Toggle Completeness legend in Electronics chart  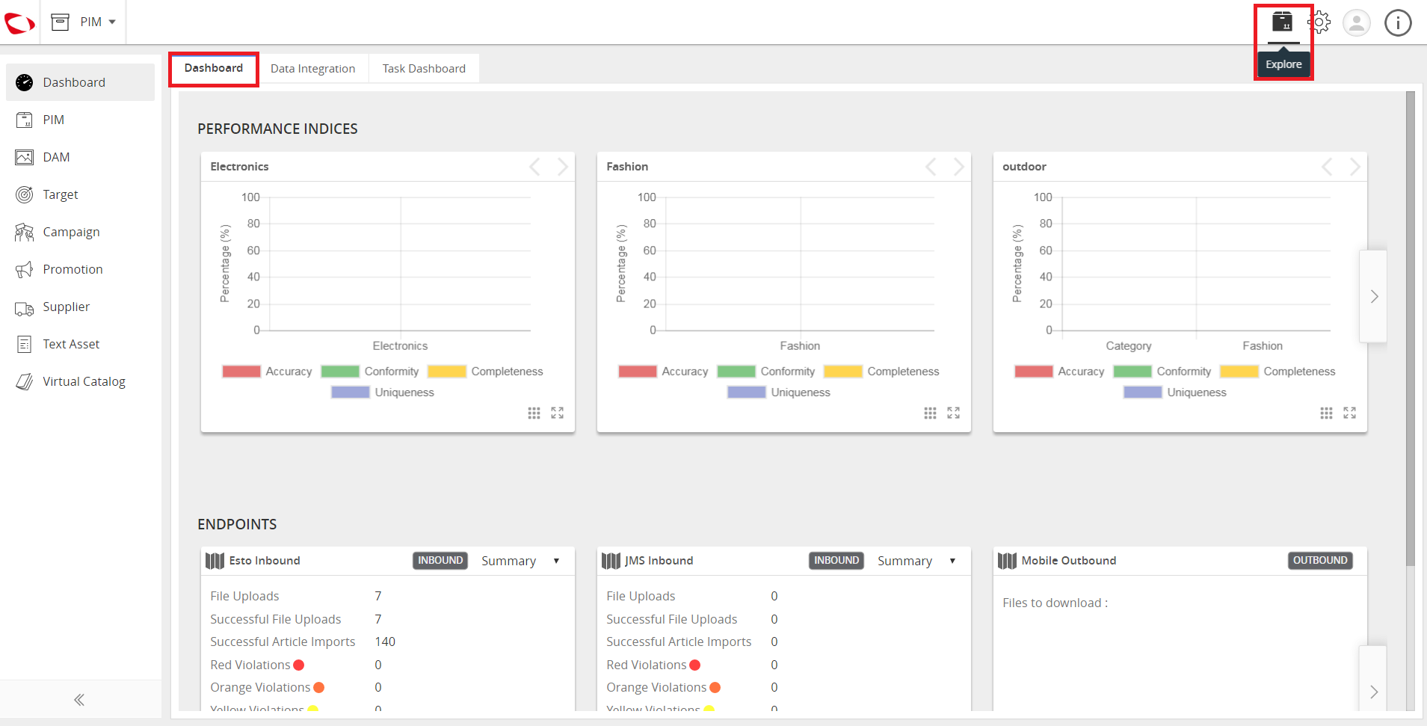[485, 372]
